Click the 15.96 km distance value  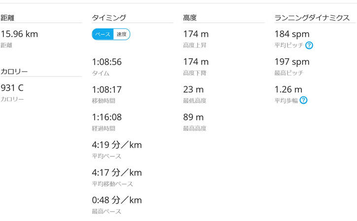(x=19, y=35)
